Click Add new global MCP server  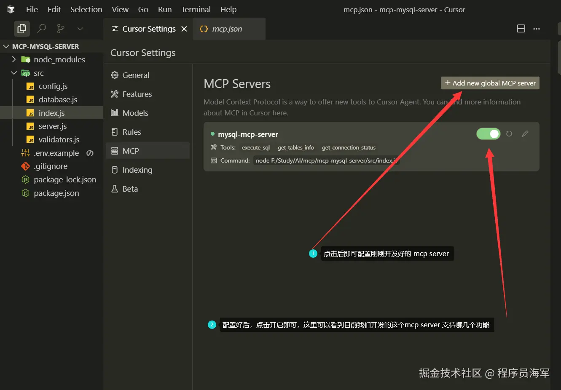[x=490, y=83]
